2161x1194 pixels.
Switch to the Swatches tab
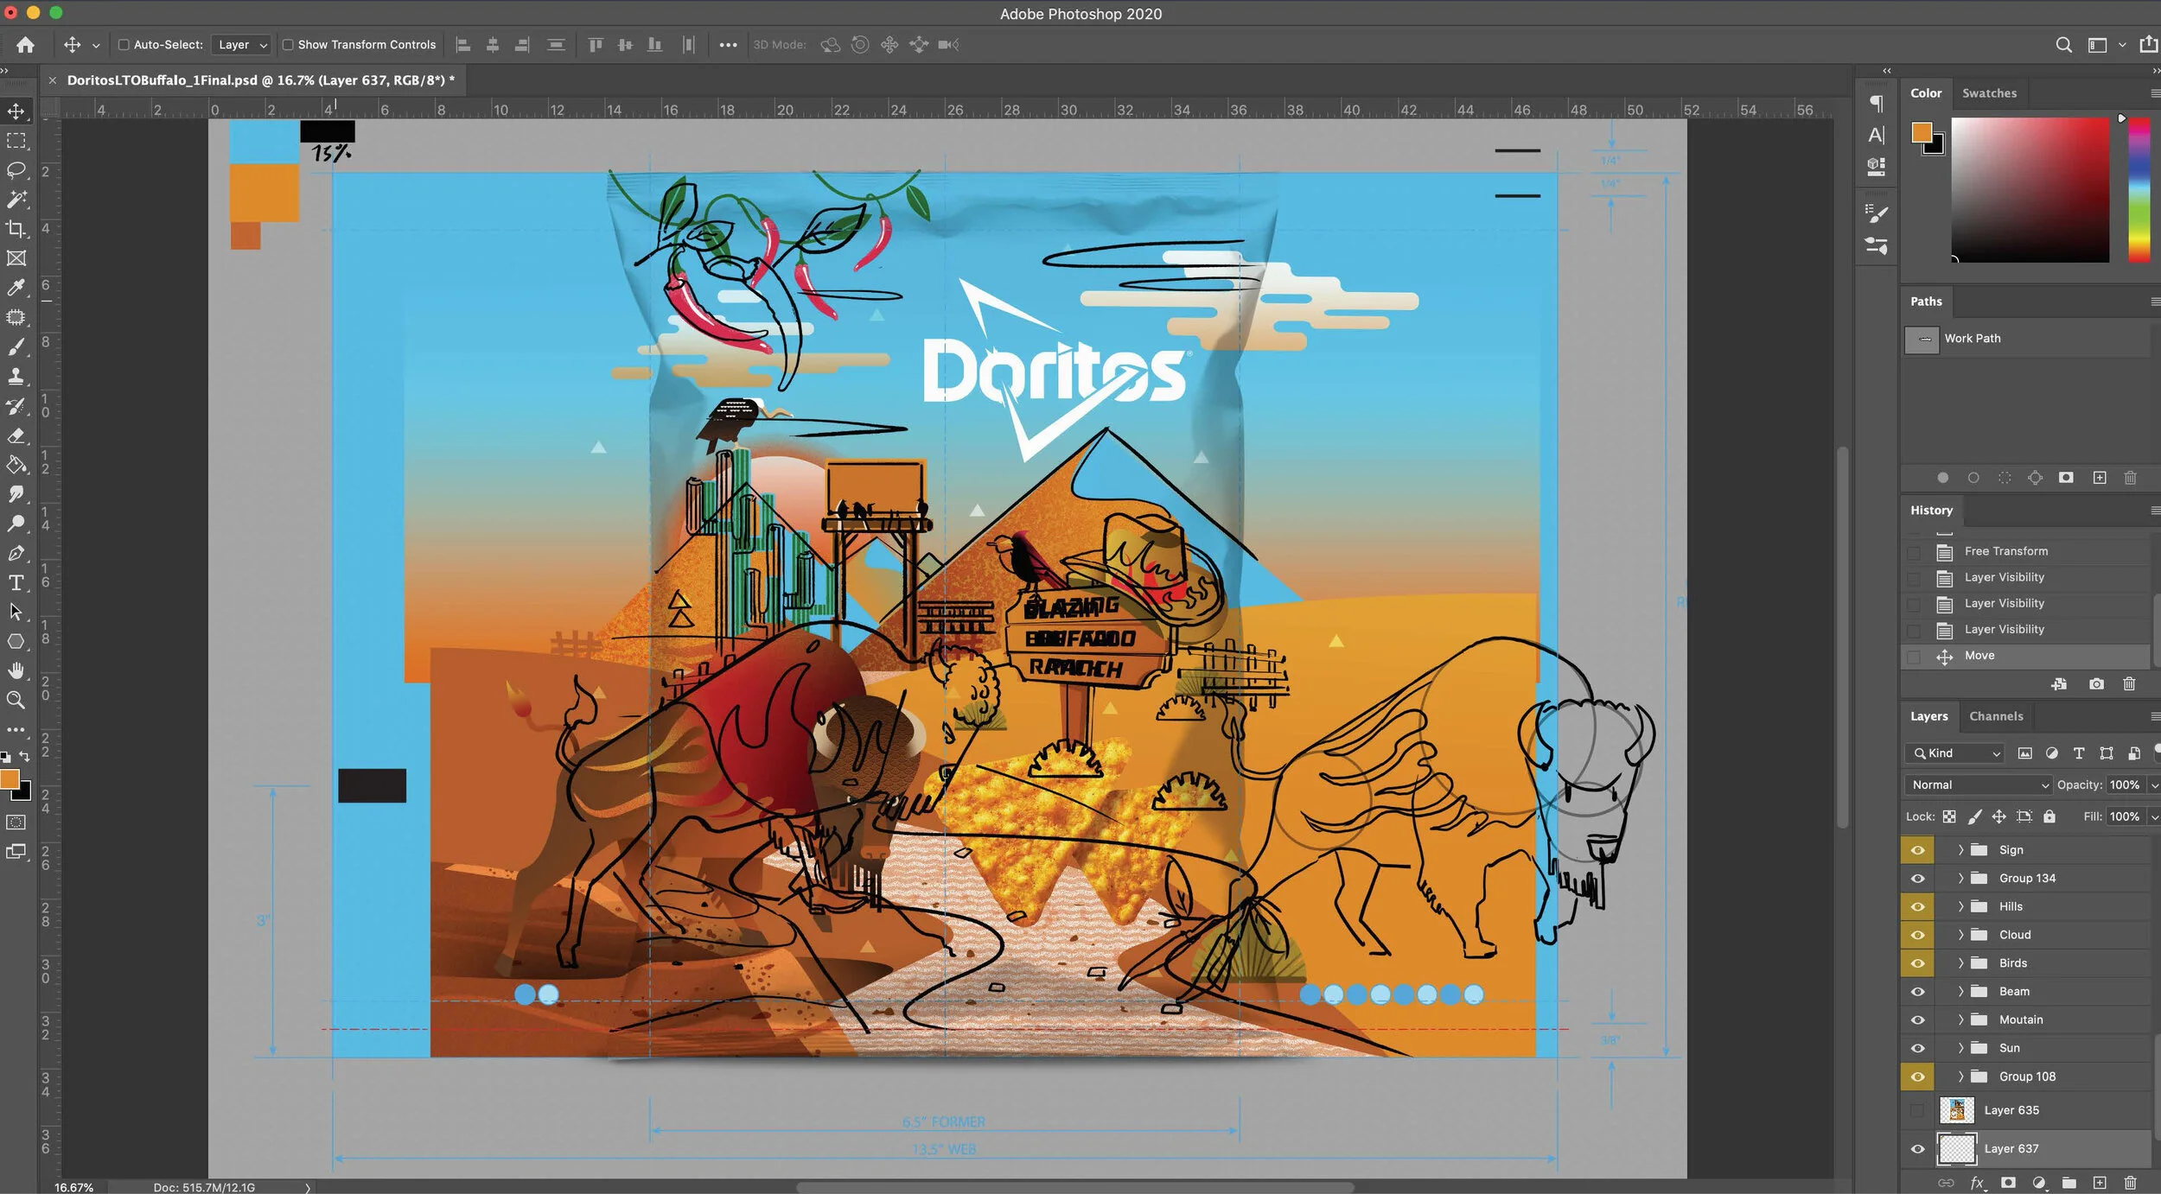(x=1989, y=93)
